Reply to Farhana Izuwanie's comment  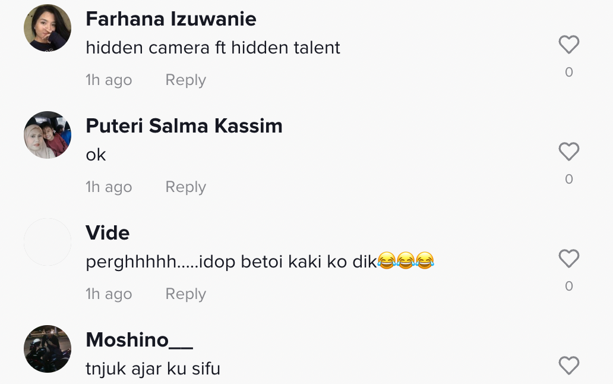click(x=185, y=80)
